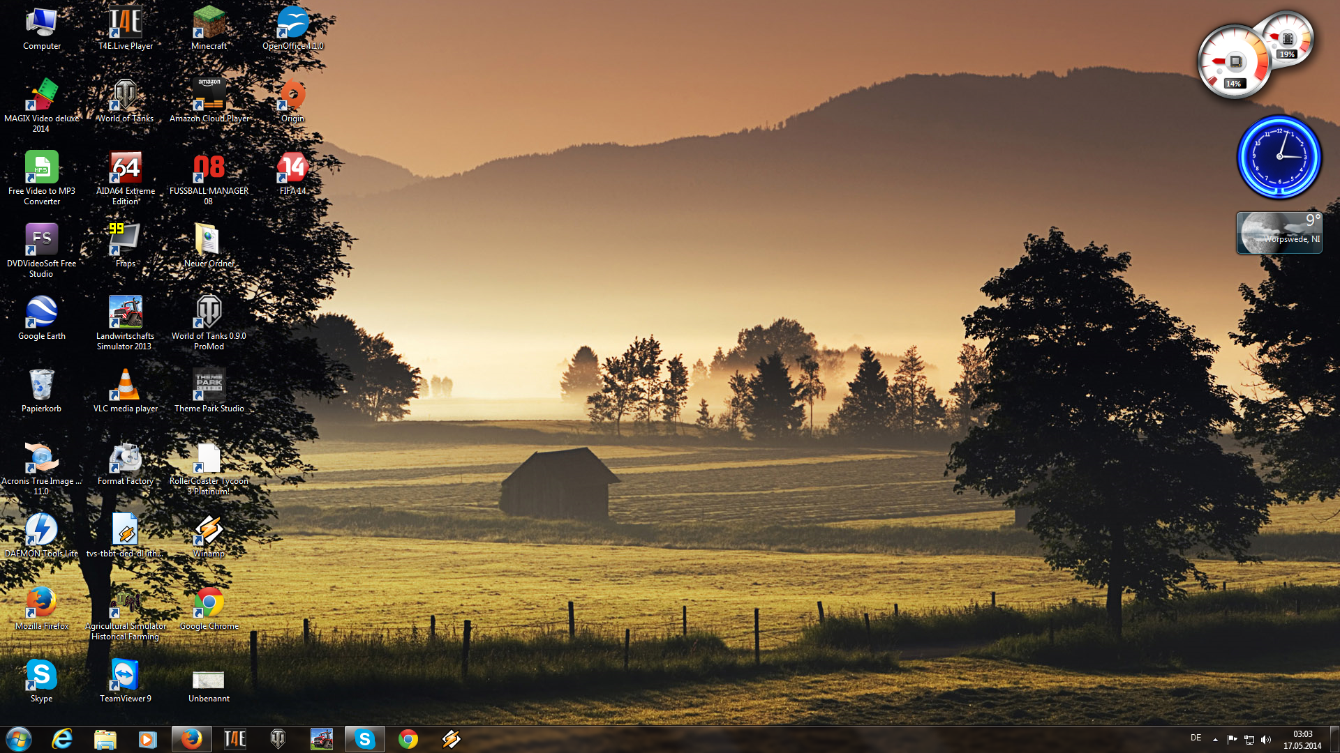This screenshot has height=753, width=1340.
Task: Open Windows Explorer from the taskbar
Action: (x=105, y=739)
